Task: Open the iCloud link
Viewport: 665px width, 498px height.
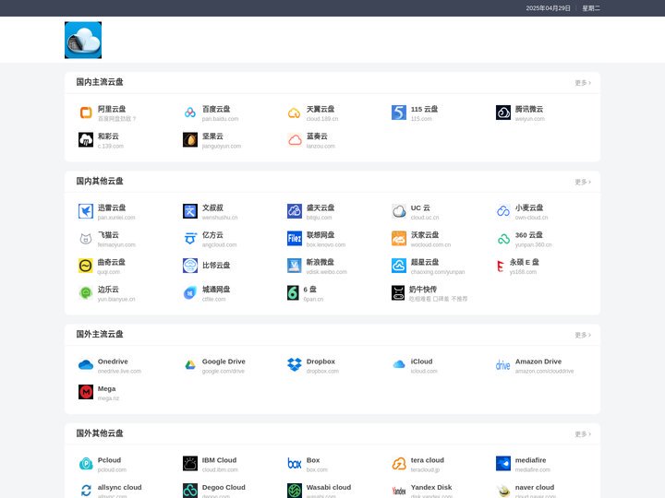Action: click(421, 362)
